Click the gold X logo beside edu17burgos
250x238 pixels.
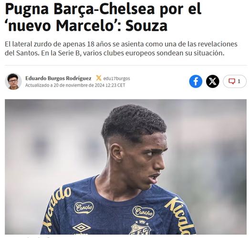tap(99, 78)
